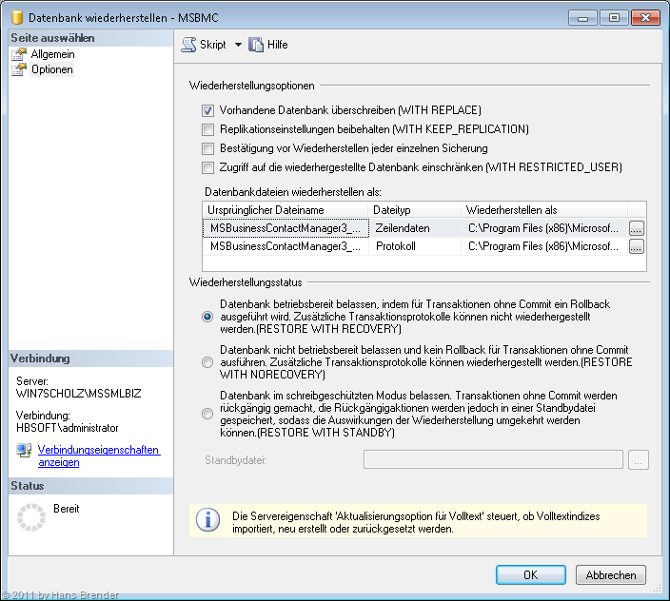670x601 pixels.
Task: Open Verbindungseigenschaften anzeigen link
Action: (98, 456)
